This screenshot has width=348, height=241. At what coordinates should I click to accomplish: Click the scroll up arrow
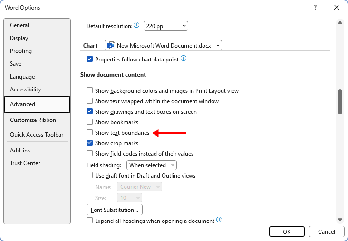pos(340,22)
